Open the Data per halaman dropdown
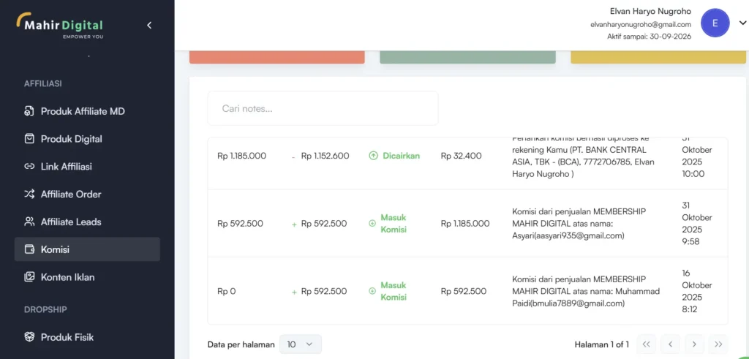This screenshot has height=359, width=749. pos(300,344)
